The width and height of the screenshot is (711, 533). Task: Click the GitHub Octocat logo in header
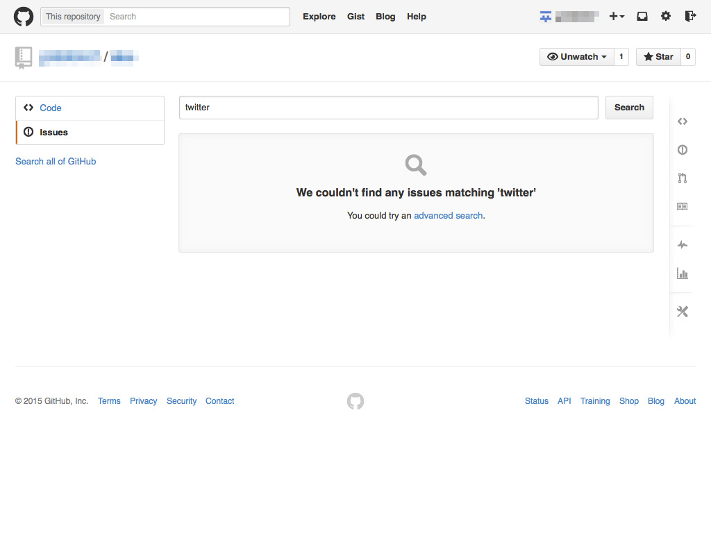[24, 17]
